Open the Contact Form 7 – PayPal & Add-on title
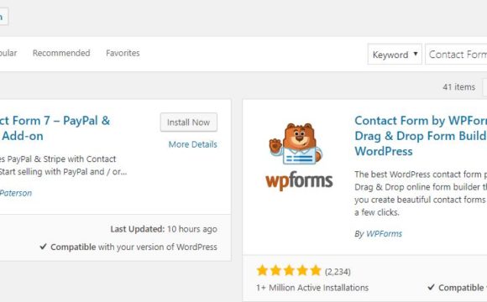Image resolution: width=487 pixels, height=302 pixels. [55, 128]
